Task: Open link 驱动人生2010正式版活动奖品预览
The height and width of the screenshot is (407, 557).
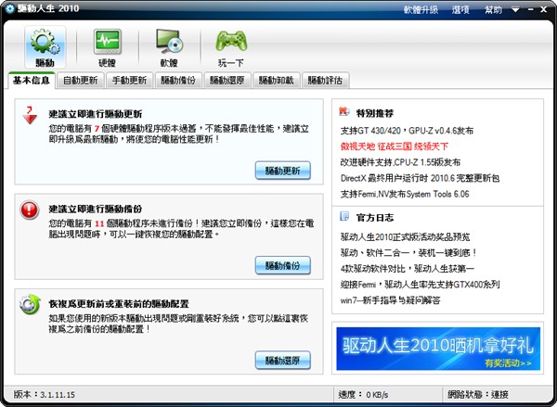Action: 406,236
